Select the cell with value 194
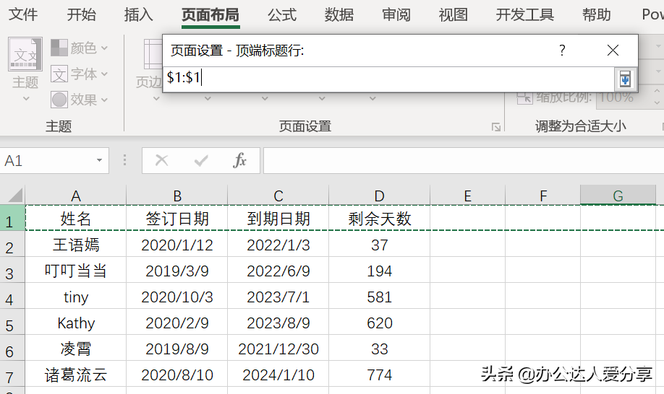Viewport: 664px width, 394px height. [380, 271]
